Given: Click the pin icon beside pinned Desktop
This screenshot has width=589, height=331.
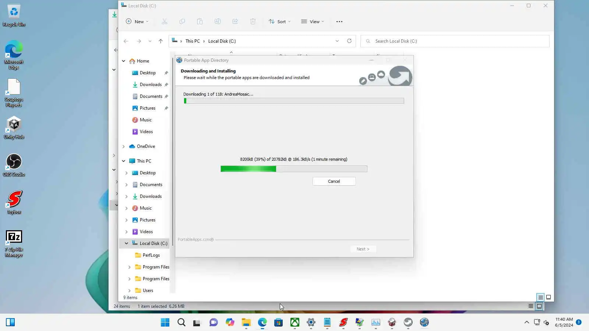Looking at the screenshot, I should coord(166,73).
